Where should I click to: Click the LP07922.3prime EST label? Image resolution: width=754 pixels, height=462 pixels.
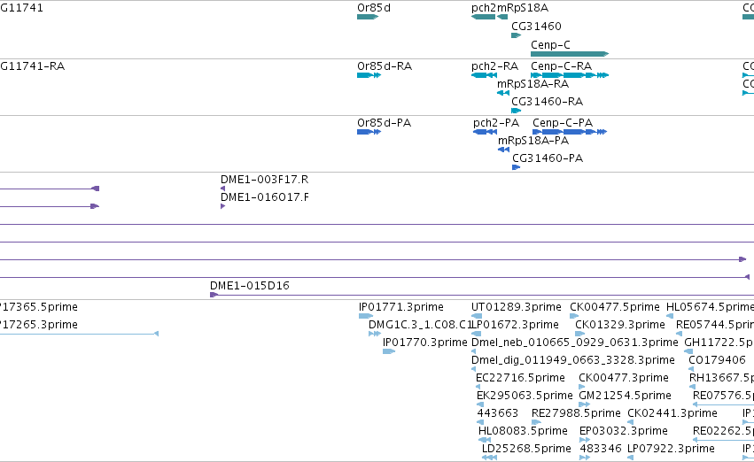[x=672, y=449]
